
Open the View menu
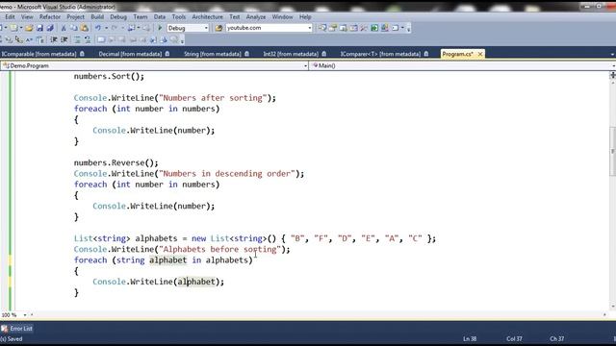pyautogui.click(x=27, y=17)
